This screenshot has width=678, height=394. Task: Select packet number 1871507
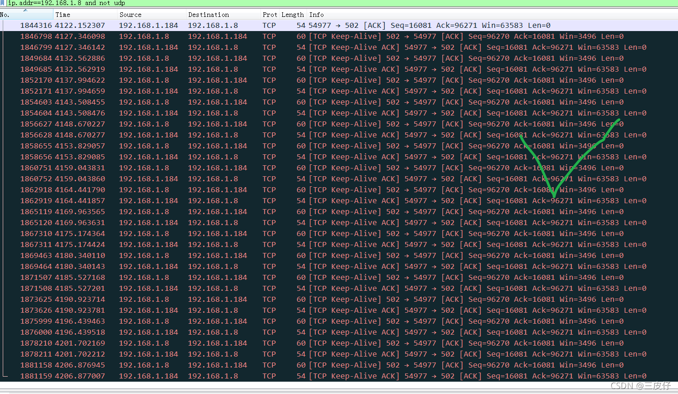coord(339,278)
